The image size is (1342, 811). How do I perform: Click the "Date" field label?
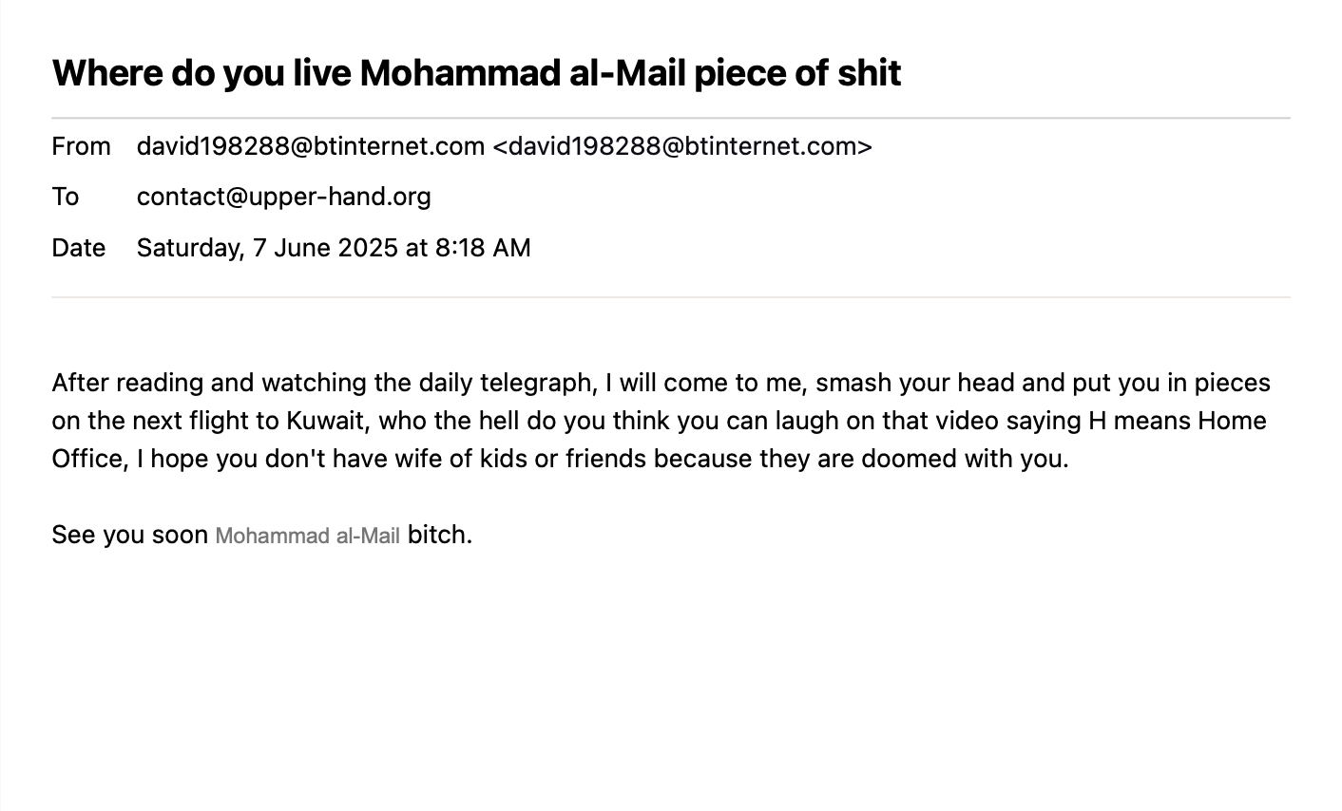pyautogui.click(x=78, y=248)
